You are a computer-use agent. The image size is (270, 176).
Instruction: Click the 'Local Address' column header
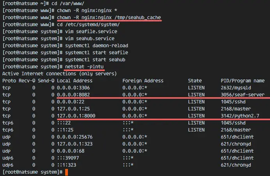[75, 81]
